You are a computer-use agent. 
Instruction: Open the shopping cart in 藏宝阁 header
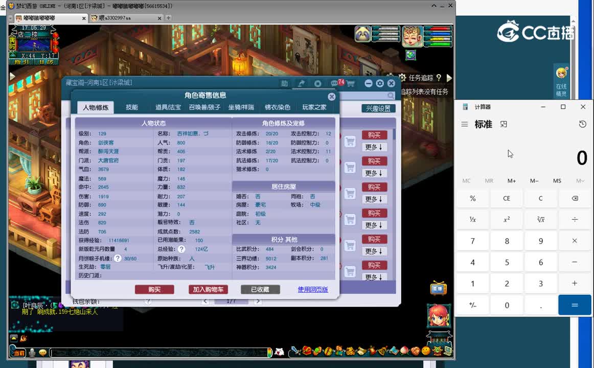[350, 84]
